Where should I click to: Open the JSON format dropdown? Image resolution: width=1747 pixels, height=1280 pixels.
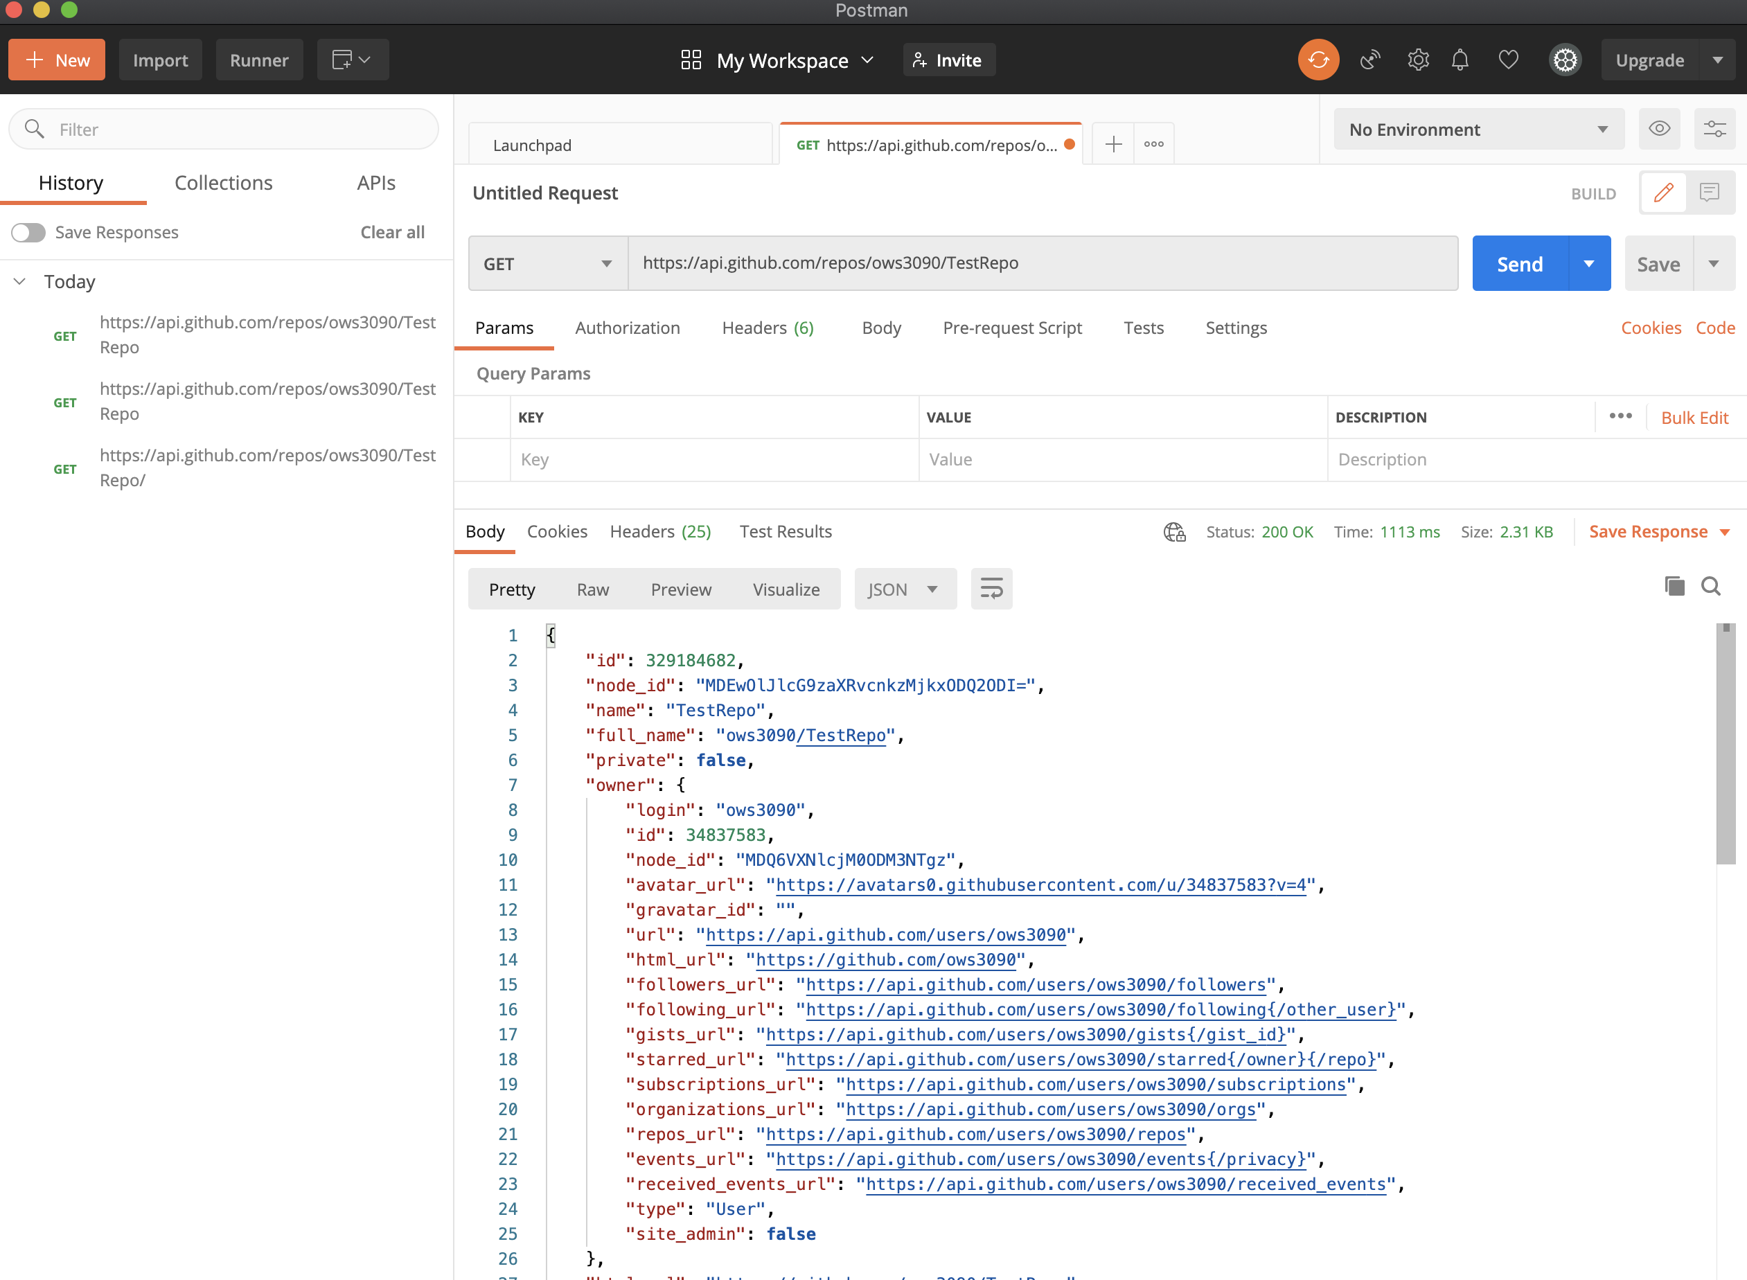coord(903,589)
